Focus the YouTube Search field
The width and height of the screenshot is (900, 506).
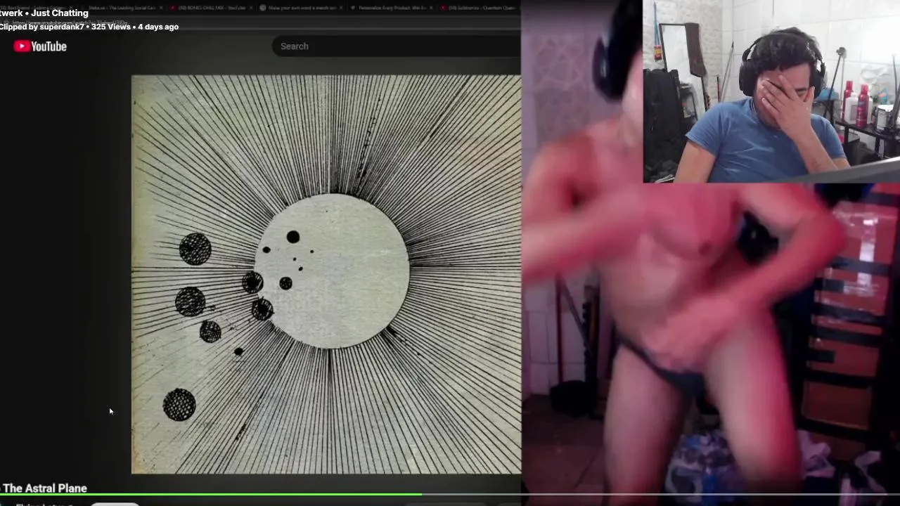pyautogui.click(x=396, y=46)
